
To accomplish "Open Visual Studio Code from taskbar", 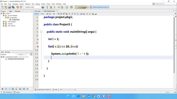I will (78, 96).
